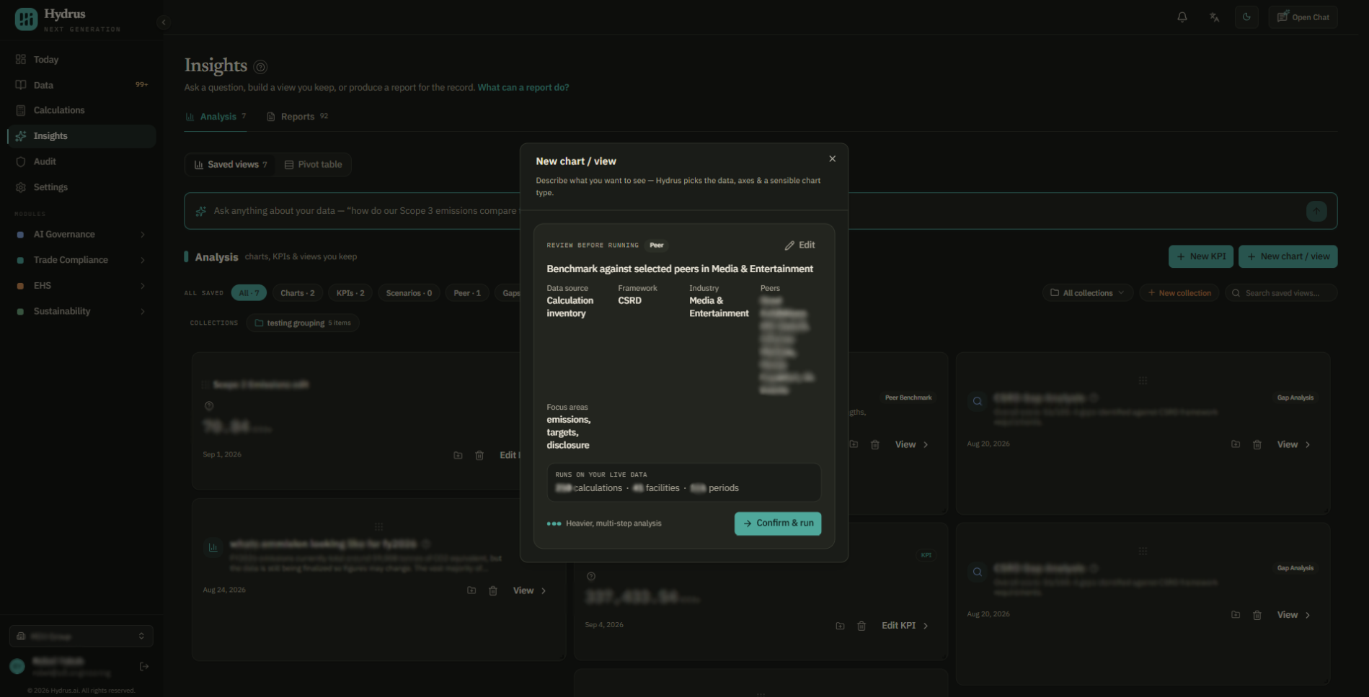
Task: Click the 'Benchmark against selected peers' title
Action: click(680, 269)
